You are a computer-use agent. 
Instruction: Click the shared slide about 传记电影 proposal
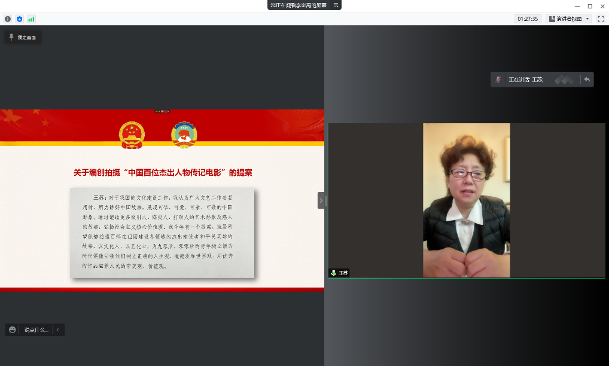click(x=162, y=200)
